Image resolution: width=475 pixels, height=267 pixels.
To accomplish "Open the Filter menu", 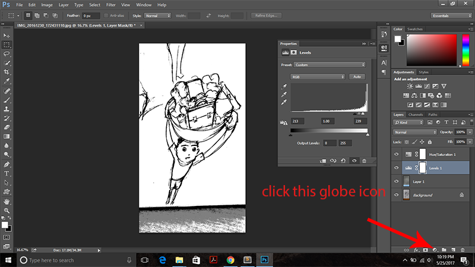I will pos(110,5).
